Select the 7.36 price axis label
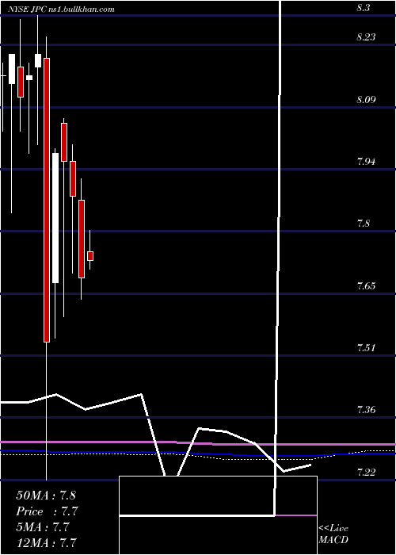 pyautogui.click(x=366, y=410)
